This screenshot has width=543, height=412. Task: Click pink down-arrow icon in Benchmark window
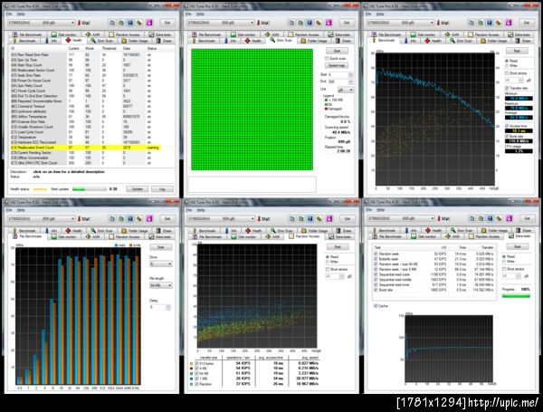pos(509,23)
